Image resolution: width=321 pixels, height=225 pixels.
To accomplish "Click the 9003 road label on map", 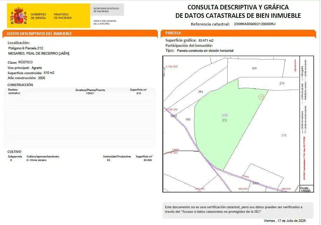I will pyautogui.click(x=174, y=116).
